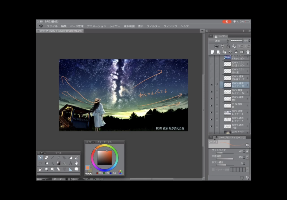Click the redo arrow in bottom bar
The width and height of the screenshot is (287, 200).
[94, 179]
